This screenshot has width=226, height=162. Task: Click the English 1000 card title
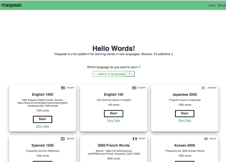pos(42,95)
